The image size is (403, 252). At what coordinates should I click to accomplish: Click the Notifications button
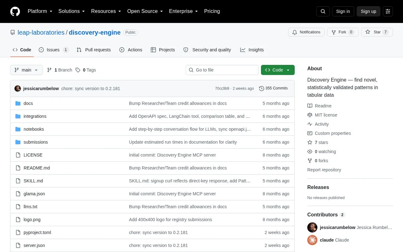306,32
